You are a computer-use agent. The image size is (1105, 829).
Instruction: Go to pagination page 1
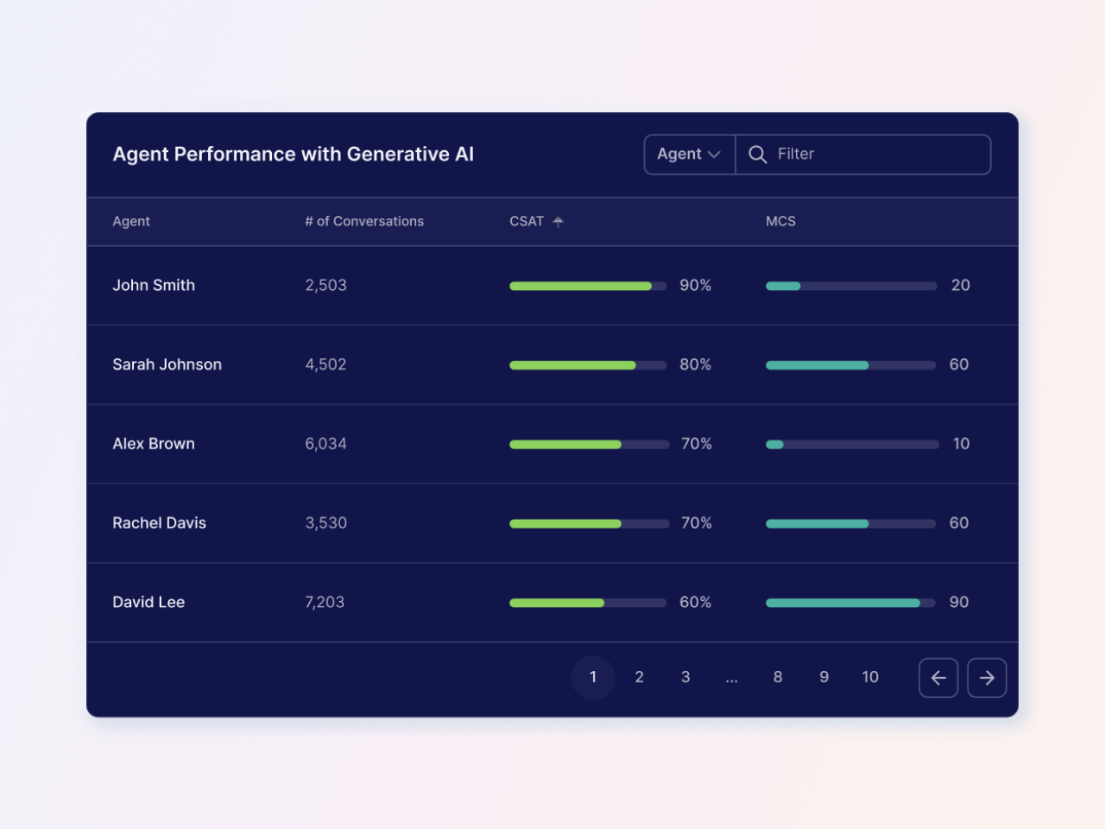point(593,678)
